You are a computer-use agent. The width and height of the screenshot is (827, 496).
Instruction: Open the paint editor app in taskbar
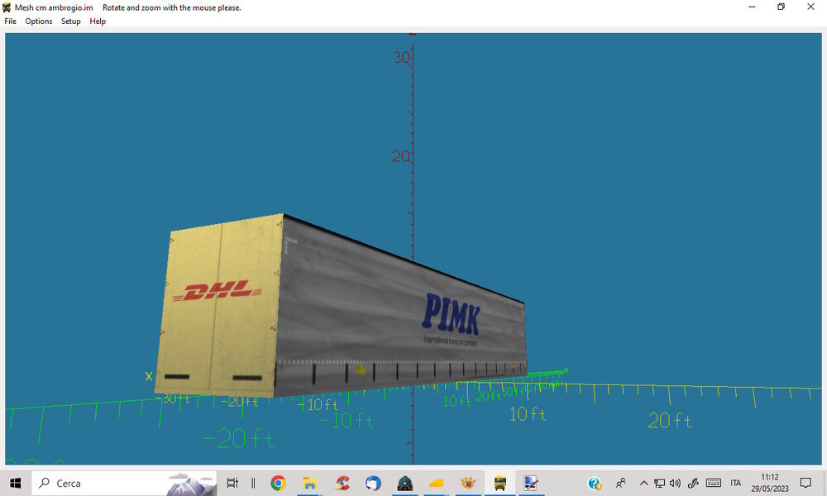coord(531,483)
